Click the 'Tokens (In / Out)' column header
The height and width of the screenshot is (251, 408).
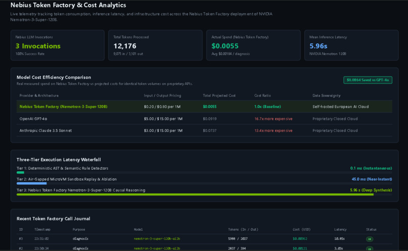point(243,229)
